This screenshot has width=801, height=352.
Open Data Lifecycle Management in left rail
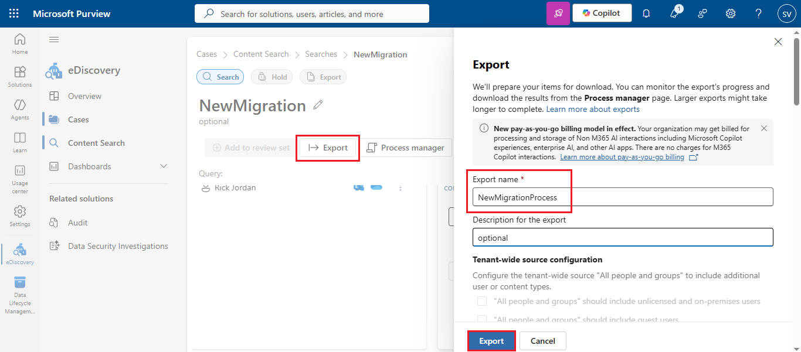pyautogui.click(x=20, y=295)
